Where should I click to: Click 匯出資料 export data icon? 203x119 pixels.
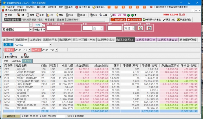[25, 55]
